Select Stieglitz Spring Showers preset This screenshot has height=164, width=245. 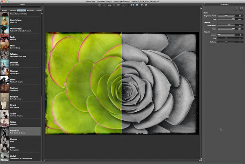tap(20, 98)
